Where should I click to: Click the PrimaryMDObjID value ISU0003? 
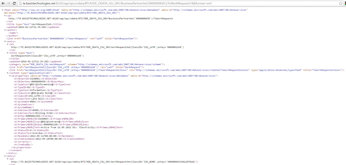point(42,118)
